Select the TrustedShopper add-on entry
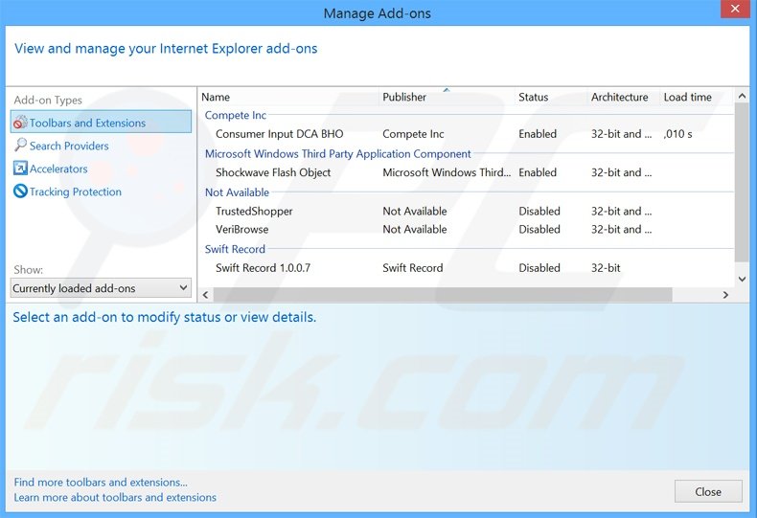This screenshot has height=518, width=757. 254,211
